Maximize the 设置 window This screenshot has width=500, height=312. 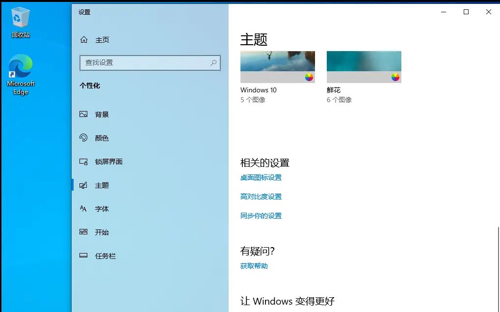[466, 12]
